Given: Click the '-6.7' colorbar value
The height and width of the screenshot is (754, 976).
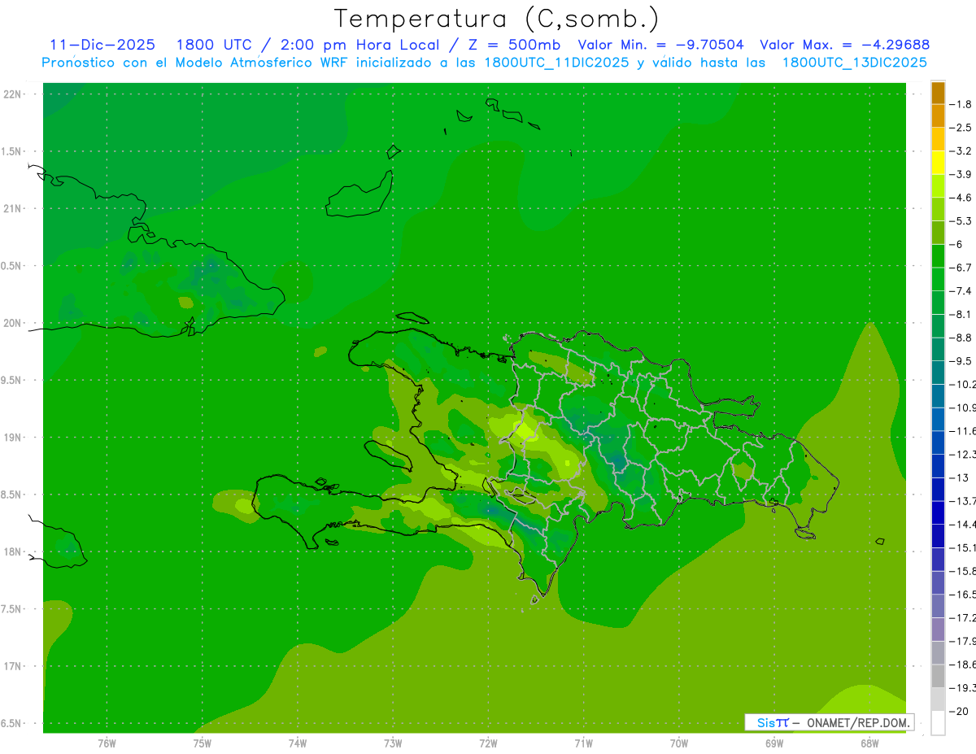Looking at the screenshot, I should click(961, 268).
